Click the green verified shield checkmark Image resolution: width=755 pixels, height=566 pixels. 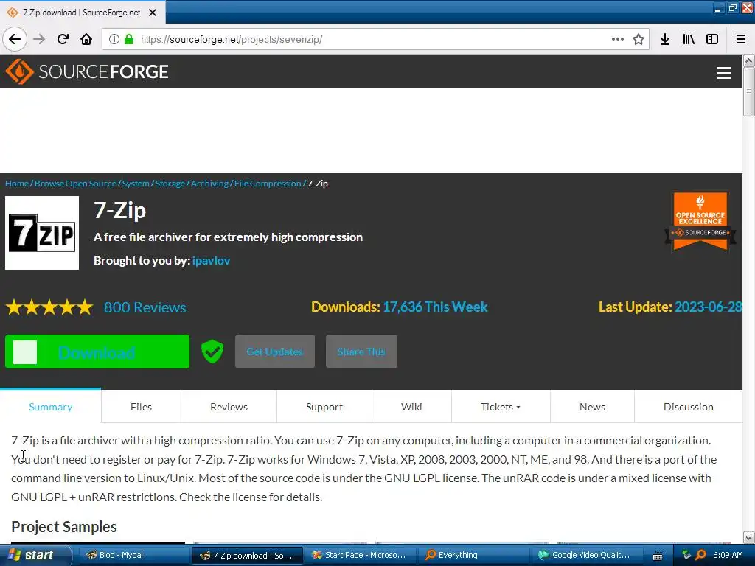(x=212, y=352)
